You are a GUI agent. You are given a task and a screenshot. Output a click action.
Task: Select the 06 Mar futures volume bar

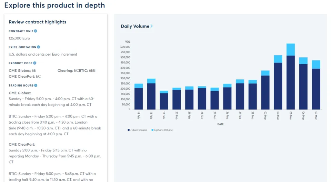click(x=303, y=87)
